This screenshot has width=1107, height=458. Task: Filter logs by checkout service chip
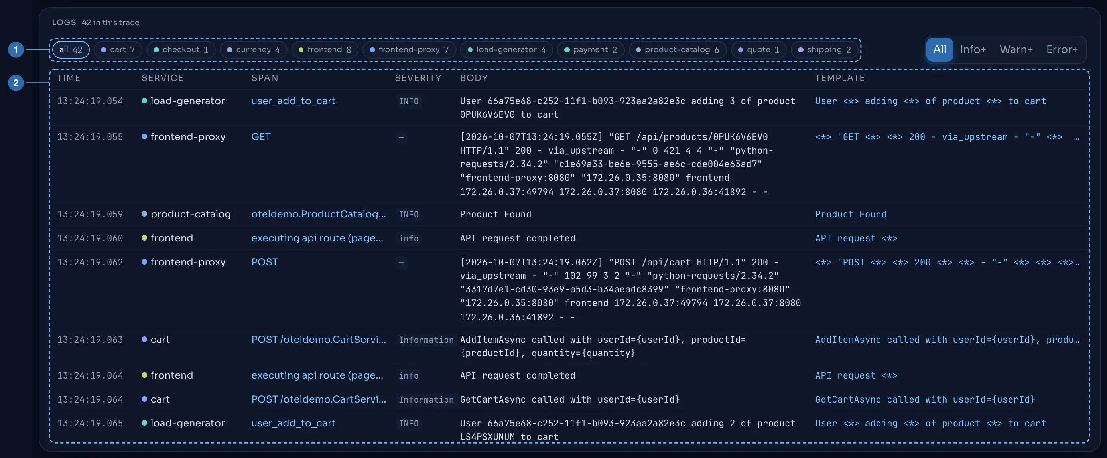(x=181, y=50)
